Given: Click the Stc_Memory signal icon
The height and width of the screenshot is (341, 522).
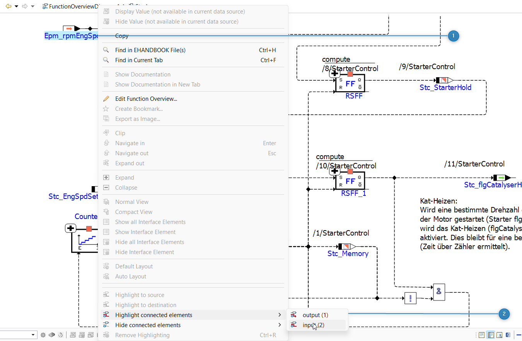Looking at the screenshot, I should tap(346, 246).
